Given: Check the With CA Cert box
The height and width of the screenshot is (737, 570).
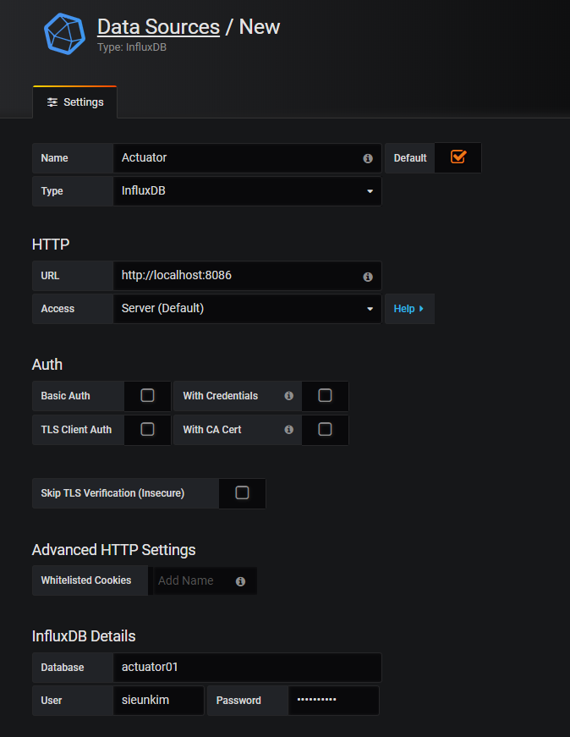Looking at the screenshot, I should click(x=325, y=430).
